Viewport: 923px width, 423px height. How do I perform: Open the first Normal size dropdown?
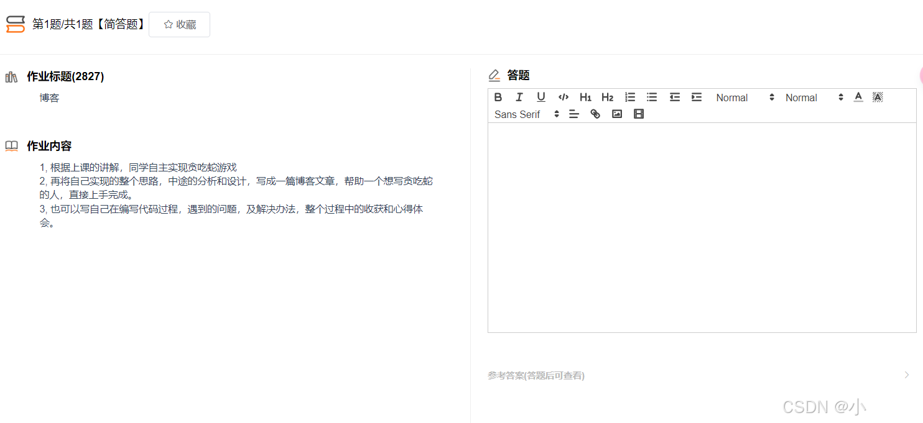tap(744, 98)
